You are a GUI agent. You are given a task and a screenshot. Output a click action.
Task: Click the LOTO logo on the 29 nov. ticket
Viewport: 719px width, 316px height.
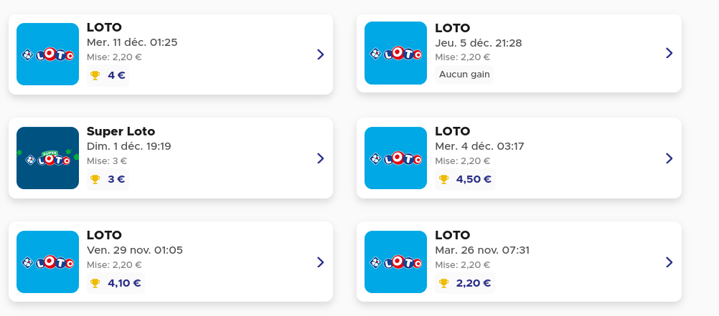[47, 262]
